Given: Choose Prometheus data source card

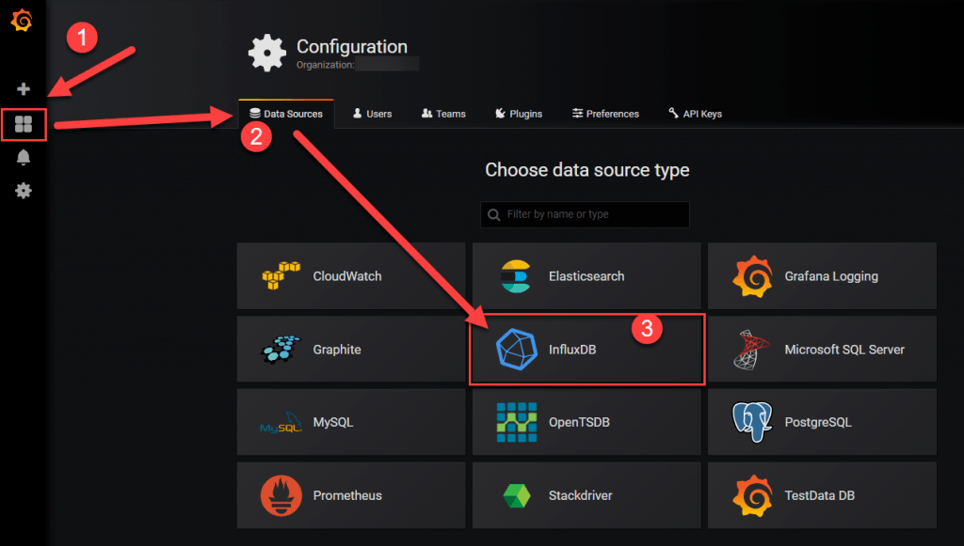Looking at the screenshot, I should (351, 495).
